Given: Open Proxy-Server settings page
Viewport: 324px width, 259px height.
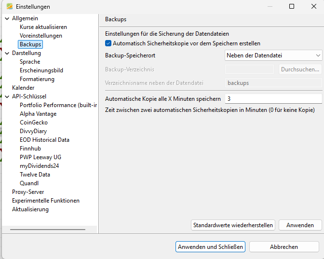Looking at the screenshot, I should 28,192.
